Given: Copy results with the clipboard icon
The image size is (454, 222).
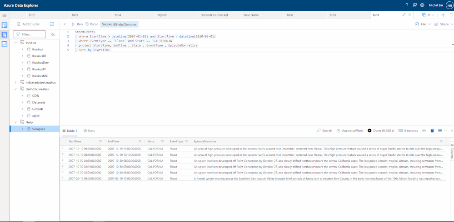Looking at the screenshot, I should coord(432,131).
